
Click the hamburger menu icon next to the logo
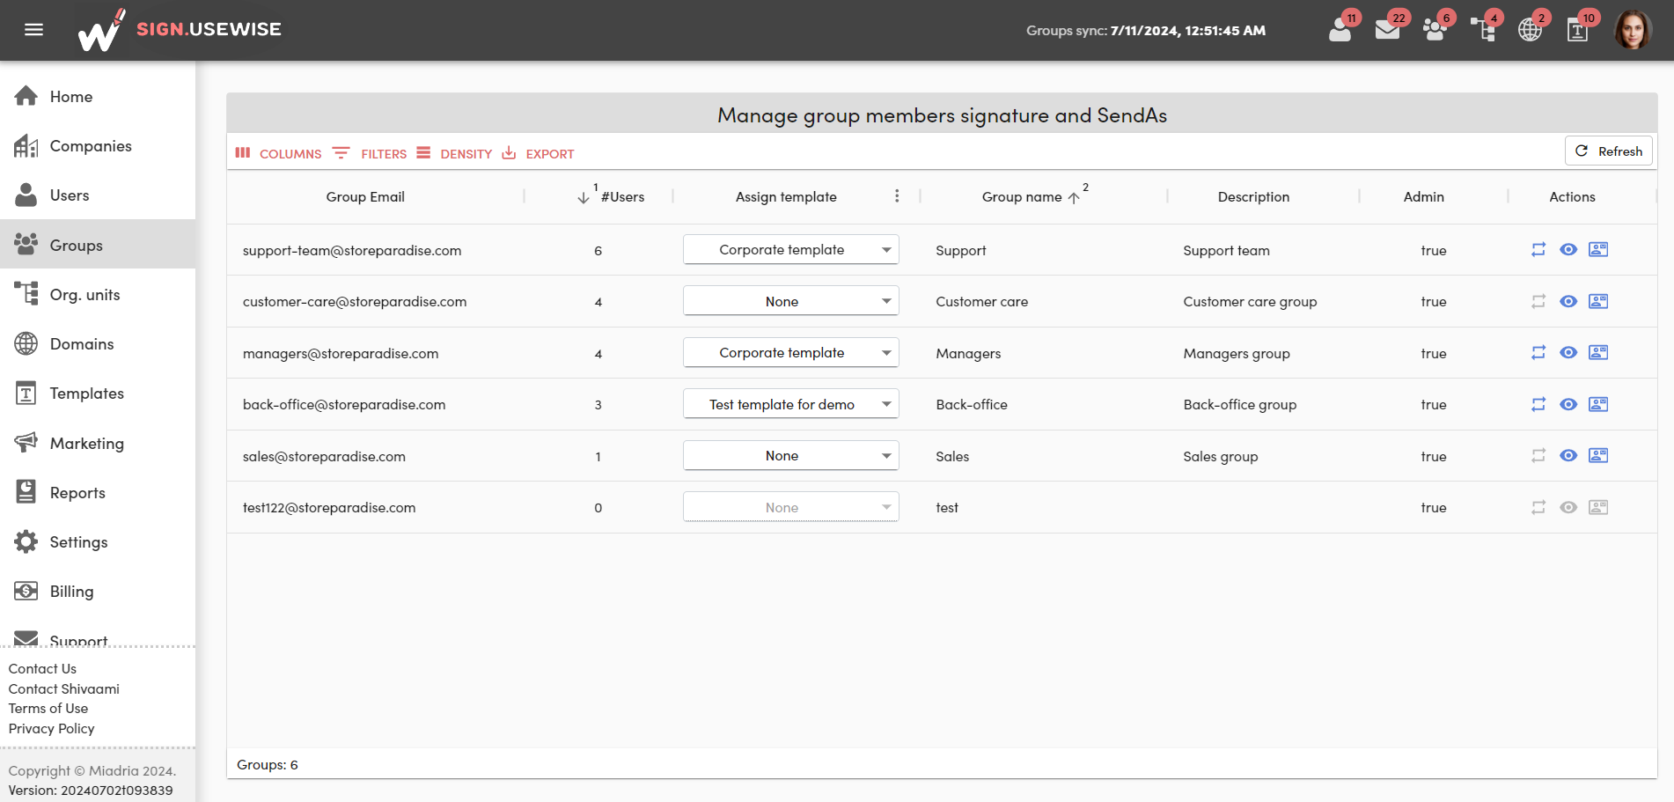[x=33, y=29]
